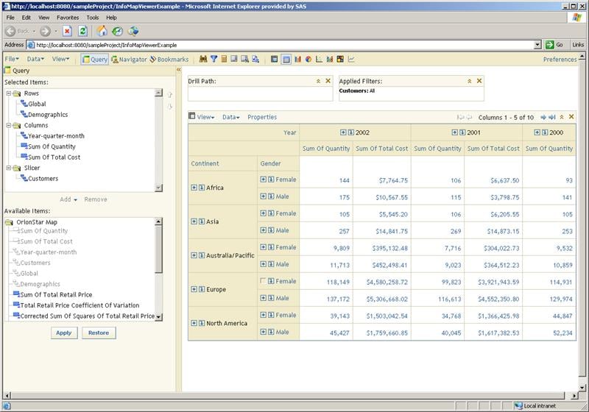This screenshot has width=589, height=412.
Task: Click the IE Refresh button
Action: pos(82,31)
